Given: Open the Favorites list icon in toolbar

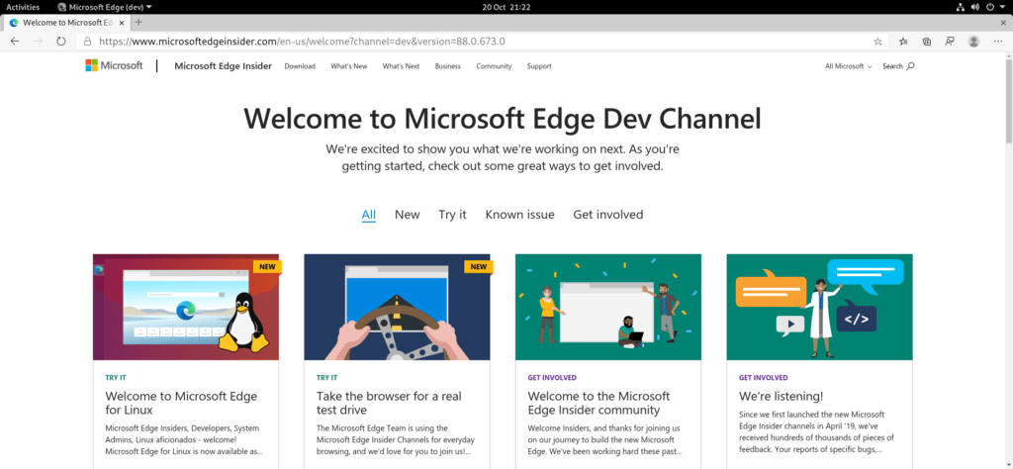Looking at the screenshot, I should point(903,42).
